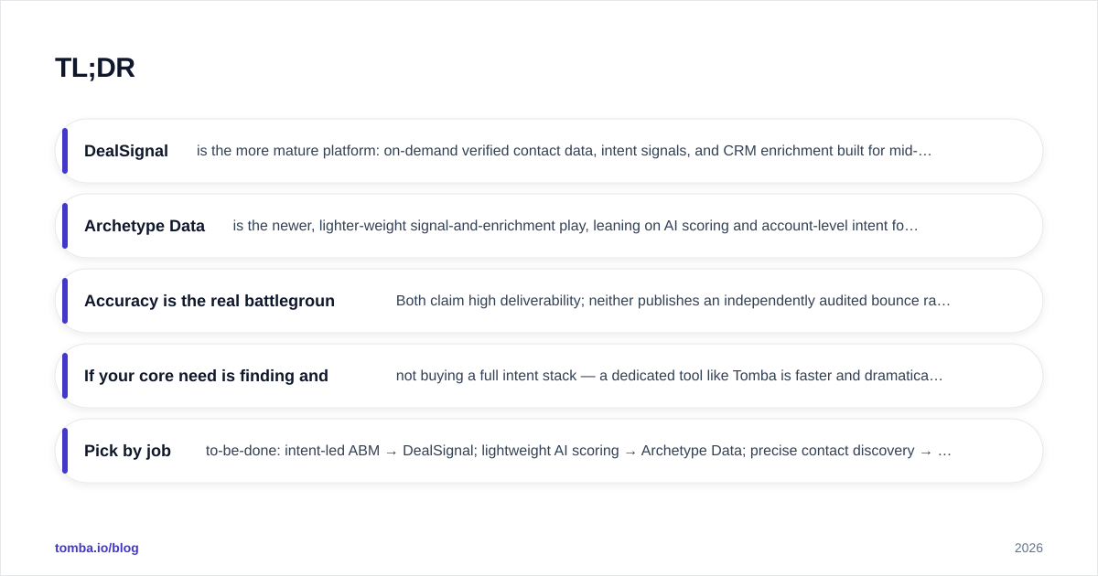Open the Archetype Data newer lighter-weight description
The height and width of the screenshot is (576, 1098).
tap(576, 226)
